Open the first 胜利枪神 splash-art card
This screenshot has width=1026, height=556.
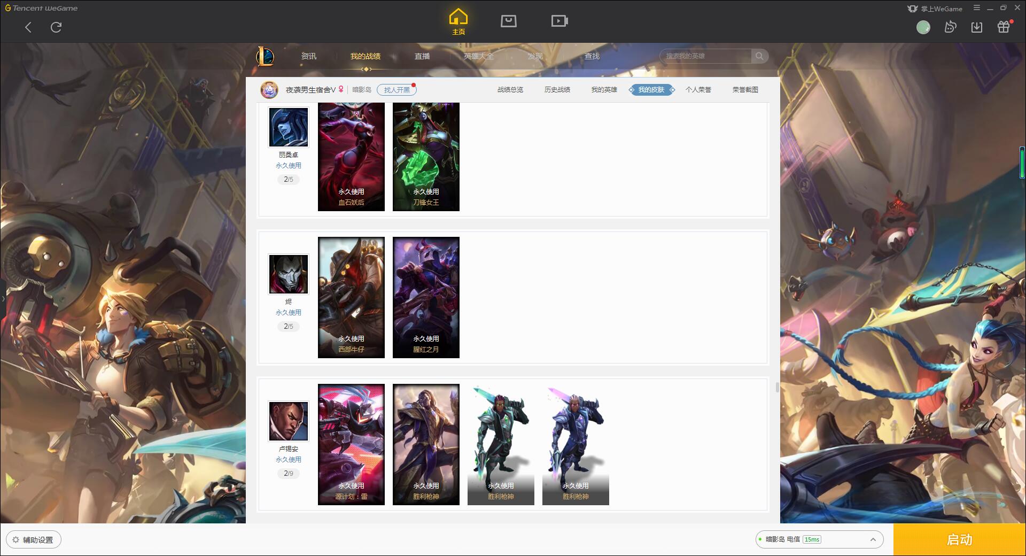[x=426, y=444]
